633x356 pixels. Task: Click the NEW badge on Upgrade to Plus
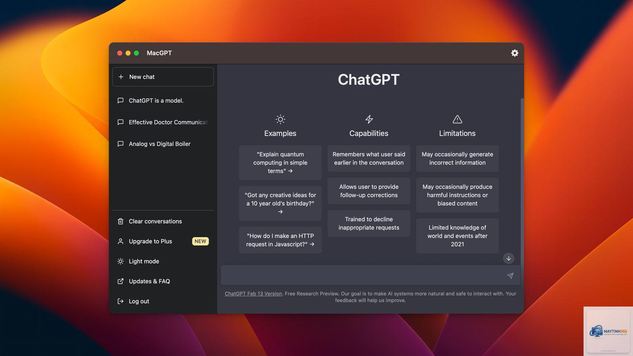pos(200,241)
